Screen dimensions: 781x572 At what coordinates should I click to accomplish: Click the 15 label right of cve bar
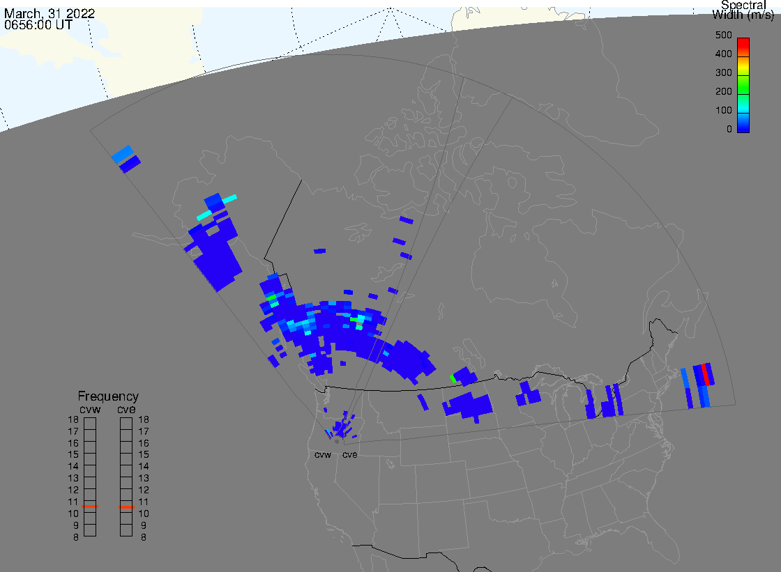[144, 454]
